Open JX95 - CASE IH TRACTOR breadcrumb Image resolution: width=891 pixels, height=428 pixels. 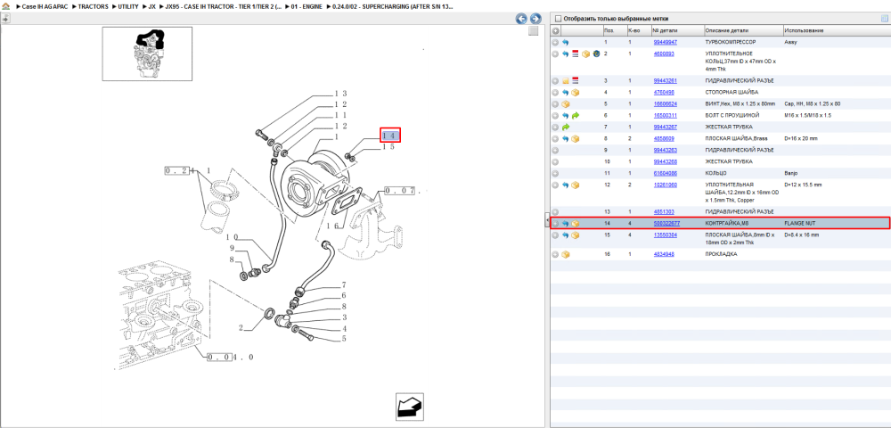[x=224, y=6]
